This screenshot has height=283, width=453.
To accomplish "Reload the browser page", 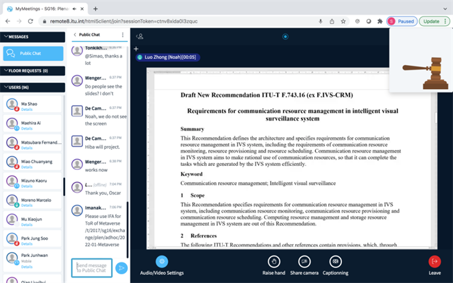I will [30, 21].
